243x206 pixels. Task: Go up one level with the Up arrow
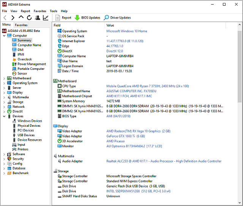coord(21,17)
